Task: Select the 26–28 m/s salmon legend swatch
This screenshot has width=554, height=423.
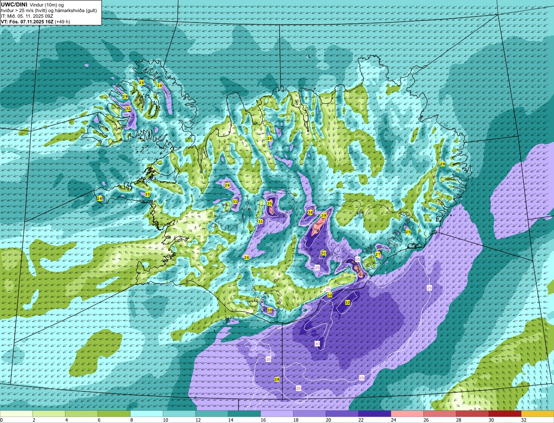Action: pyautogui.click(x=440, y=413)
